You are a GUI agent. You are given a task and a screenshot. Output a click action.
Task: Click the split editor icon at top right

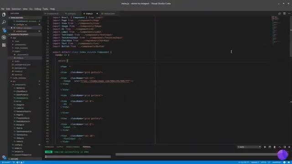[x=284, y=14]
